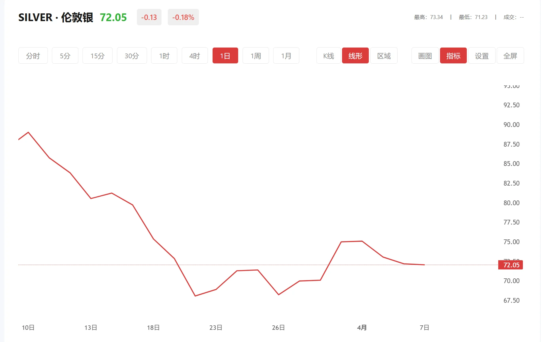Enable the 1月 monthly timeframe
Viewport: 541px width, 342px height.
click(286, 55)
